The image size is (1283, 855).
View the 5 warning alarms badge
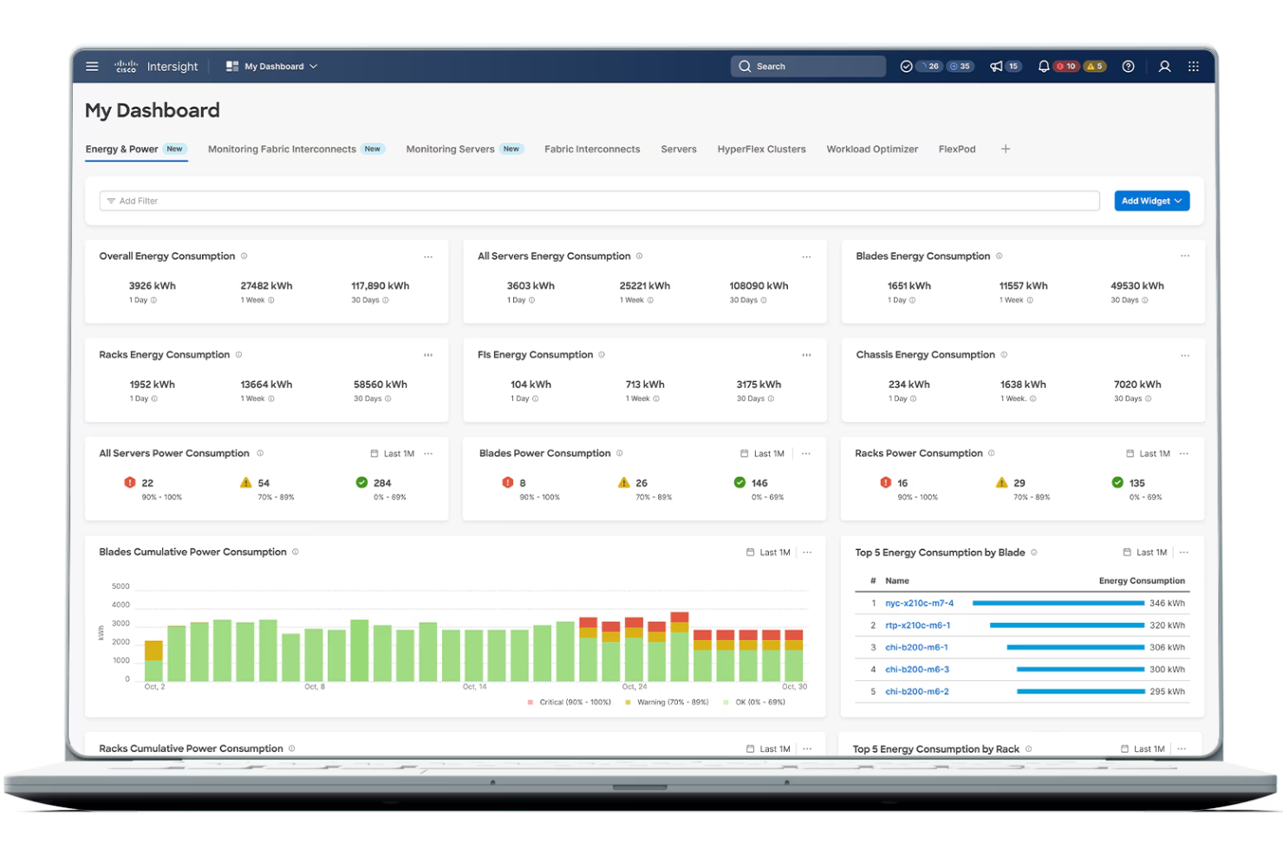tap(1095, 66)
